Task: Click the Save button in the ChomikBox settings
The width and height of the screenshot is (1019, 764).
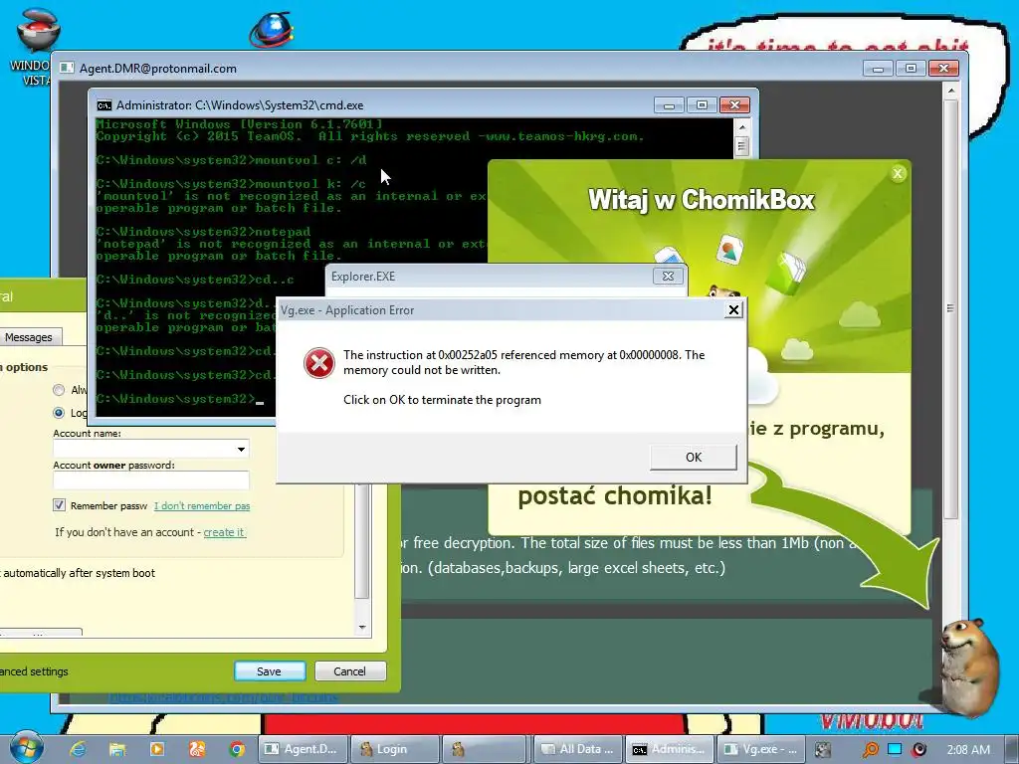Action: pyautogui.click(x=270, y=671)
